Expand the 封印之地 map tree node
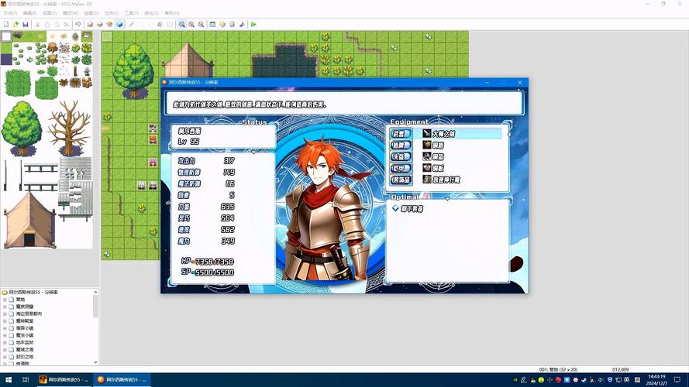The width and height of the screenshot is (689, 387). [5, 357]
